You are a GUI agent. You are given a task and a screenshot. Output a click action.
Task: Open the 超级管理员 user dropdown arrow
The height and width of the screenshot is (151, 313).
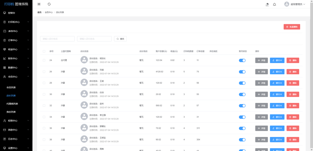coord(304,4)
